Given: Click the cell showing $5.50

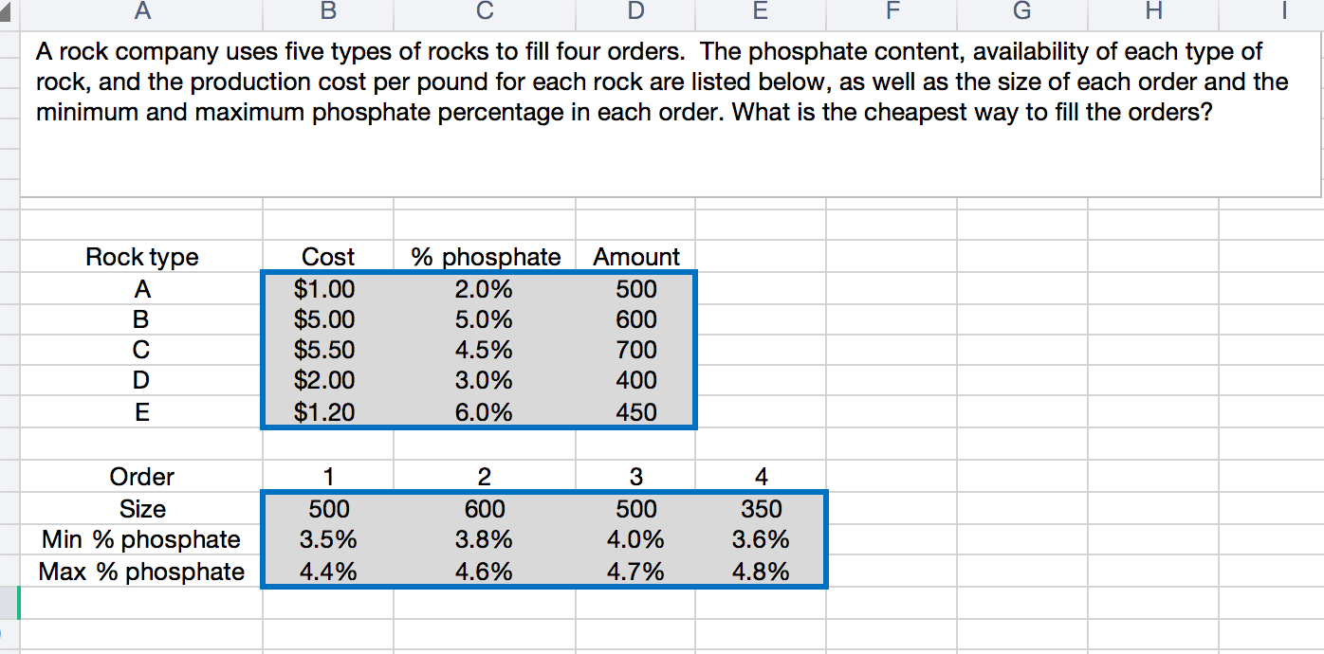Looking at the screenshot, I should pyautogui.click(x=327, y=349).
